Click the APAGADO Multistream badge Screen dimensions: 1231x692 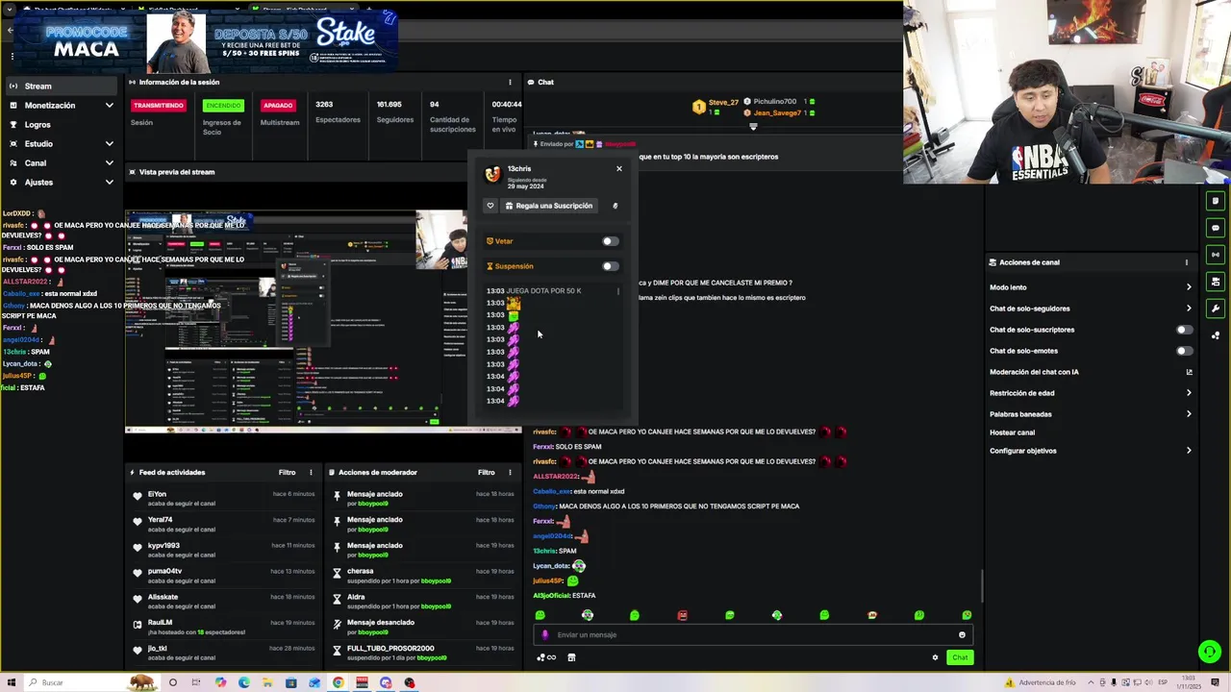coord(278,106)
